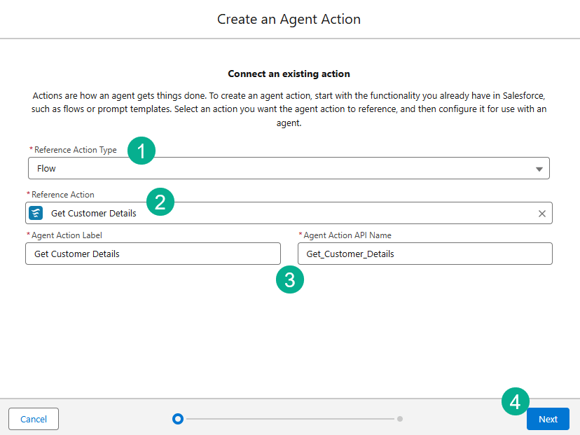Click the green callout badge numbered 4

point(515,401)
